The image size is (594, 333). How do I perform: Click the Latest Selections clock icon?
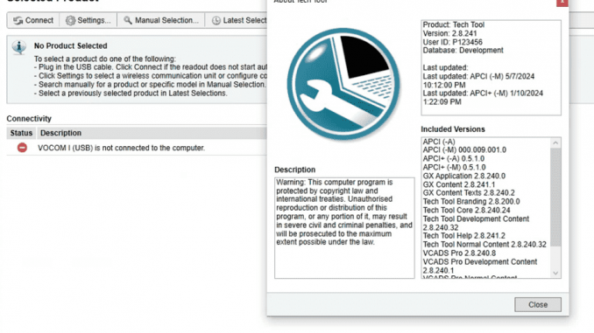tap(216, 20)
